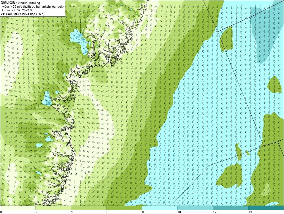Click the "IT: Lau. 29. 07. 2023 00Z" line
The height and width of the screenshot is (214, 284).
point(18,10)
